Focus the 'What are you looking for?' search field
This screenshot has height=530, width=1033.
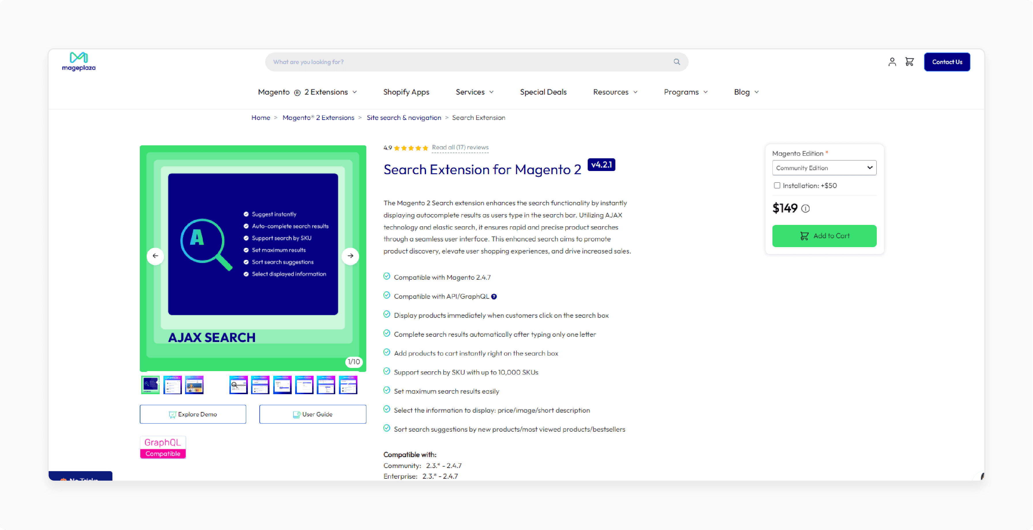click(x=476, y=62)
